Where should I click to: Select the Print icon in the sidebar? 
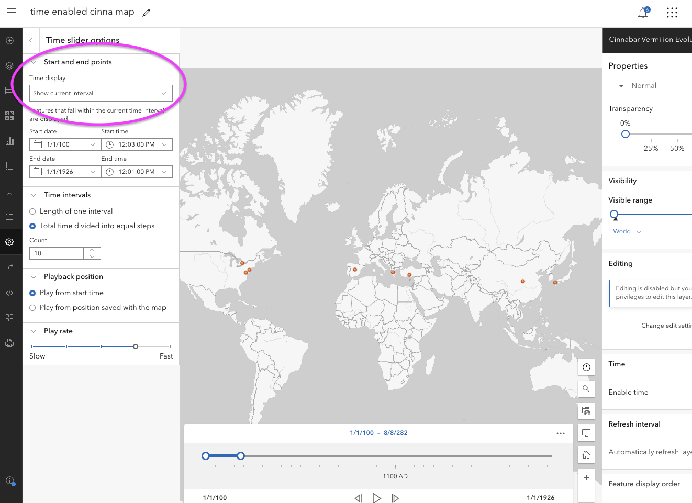click(9, 342)
